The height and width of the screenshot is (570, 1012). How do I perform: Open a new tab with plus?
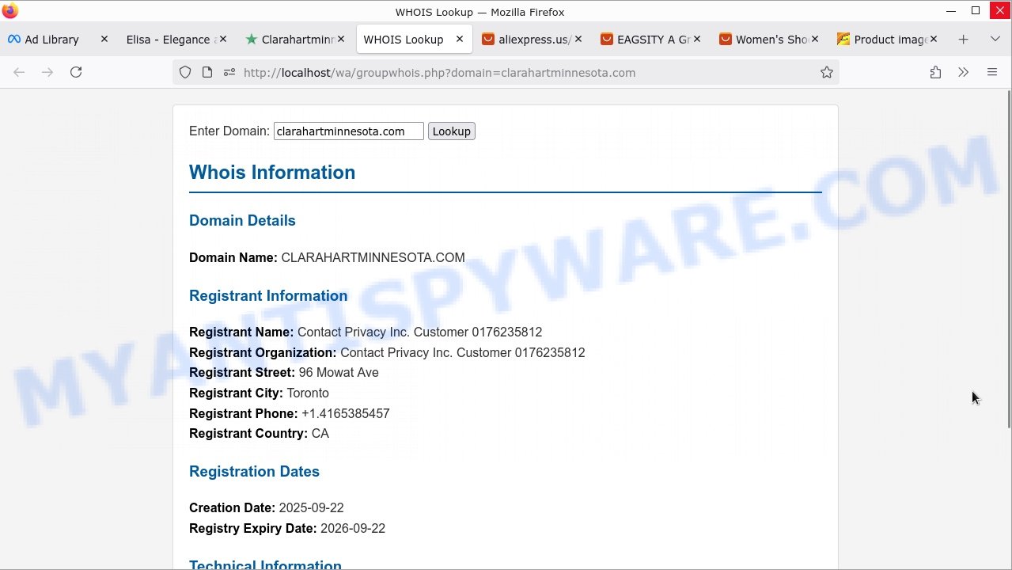(x=963, y=40)
